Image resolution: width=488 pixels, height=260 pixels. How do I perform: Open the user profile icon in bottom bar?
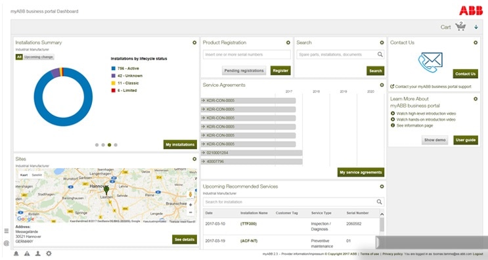point(37,253)
